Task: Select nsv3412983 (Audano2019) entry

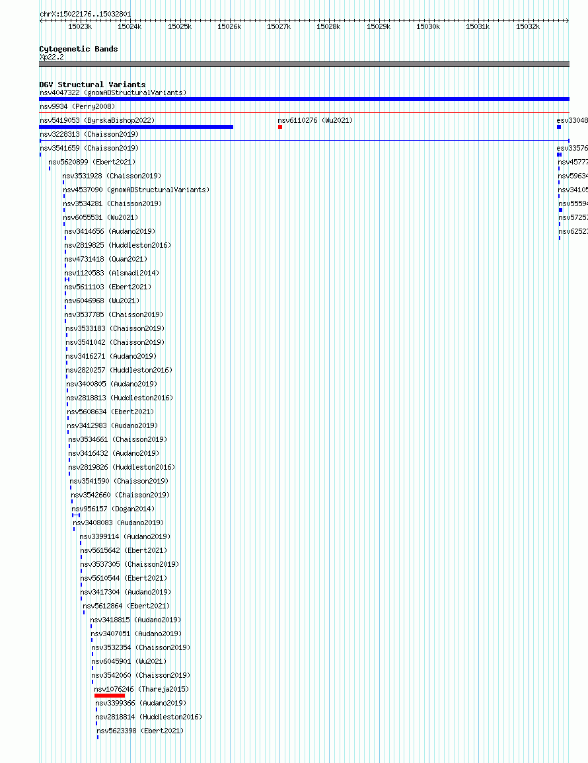Action: click(x=112, y=425)
